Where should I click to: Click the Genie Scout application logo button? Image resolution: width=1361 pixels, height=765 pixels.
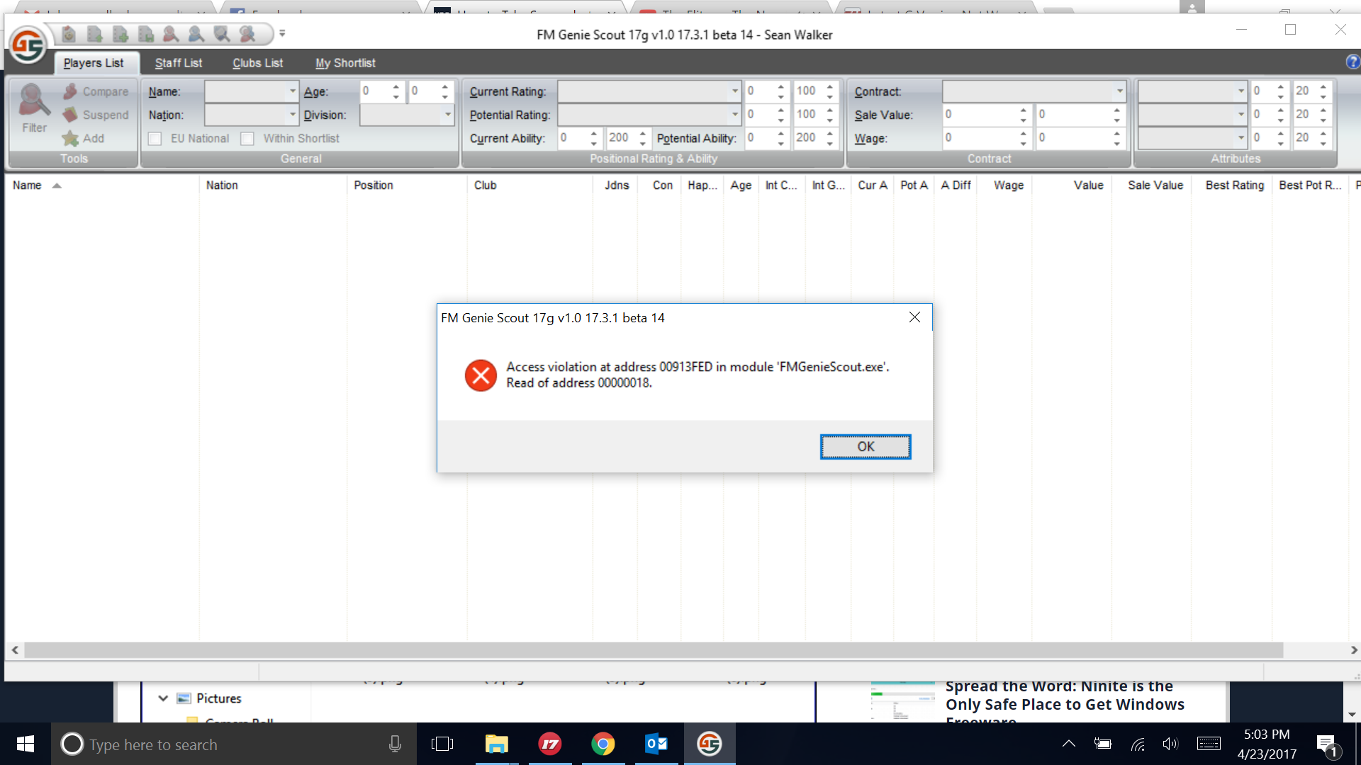click(x=28, y=45)
